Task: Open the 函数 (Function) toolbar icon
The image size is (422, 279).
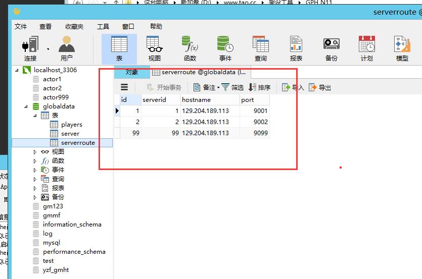Action: pyautogui.click(x=190, y=48)
